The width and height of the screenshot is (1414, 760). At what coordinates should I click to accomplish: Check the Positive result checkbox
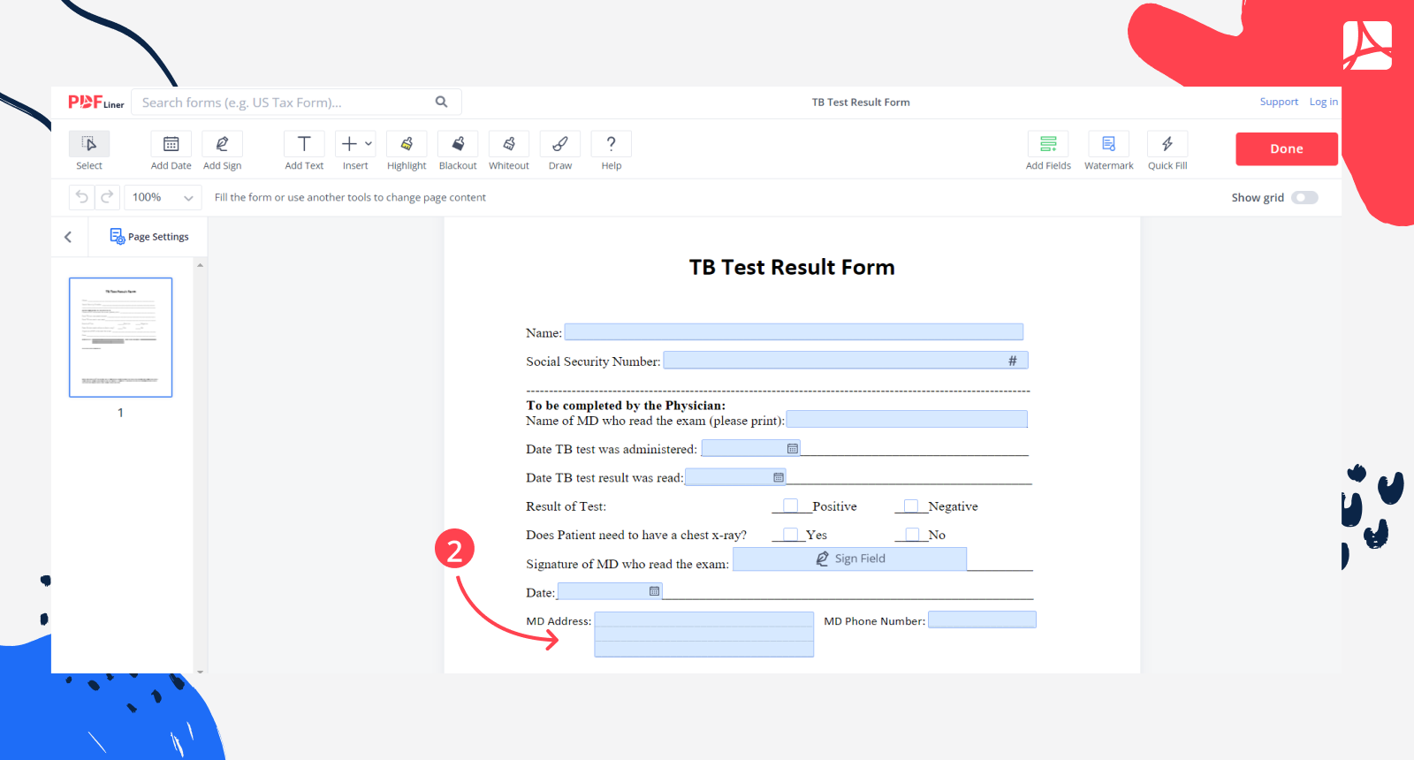791,505
